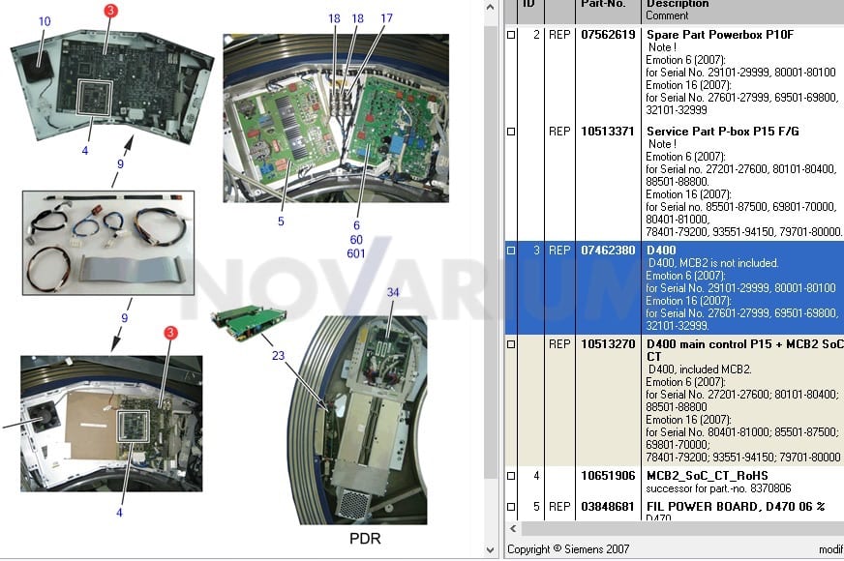Select part number 07462380
This screenshot has height=561, width=844.
pos(608,251)
